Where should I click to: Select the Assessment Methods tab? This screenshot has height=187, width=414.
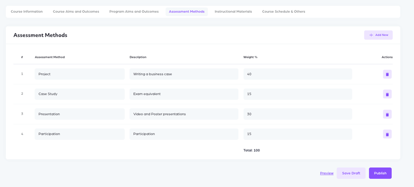click(x=186, y=11)
